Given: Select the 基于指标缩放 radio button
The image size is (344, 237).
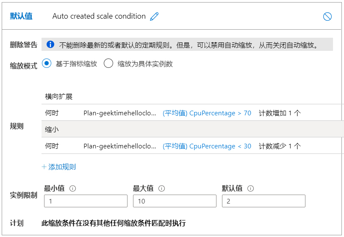Looking at the screenshot, I should click(47, 64).
